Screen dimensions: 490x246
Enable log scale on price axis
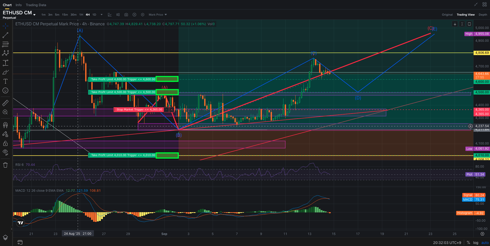pos(476,243)
